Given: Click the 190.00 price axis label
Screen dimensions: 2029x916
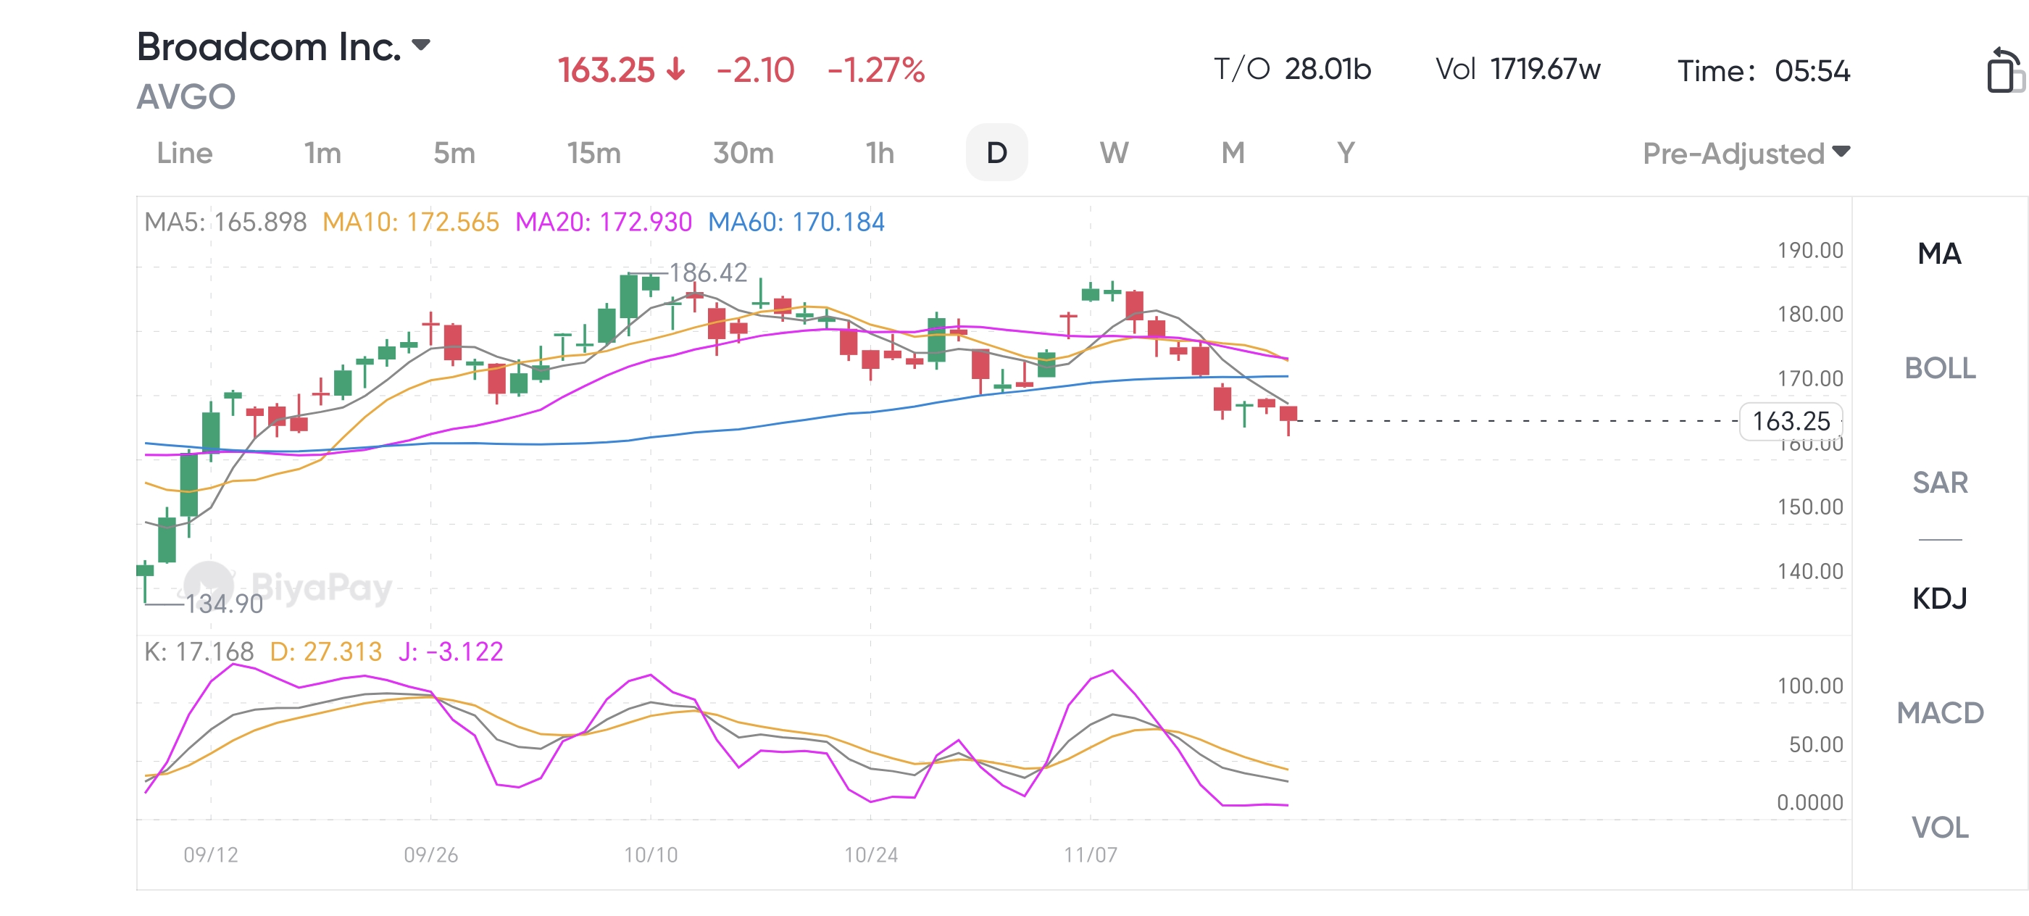Looking at the screenshot, I should (1810, 251).
